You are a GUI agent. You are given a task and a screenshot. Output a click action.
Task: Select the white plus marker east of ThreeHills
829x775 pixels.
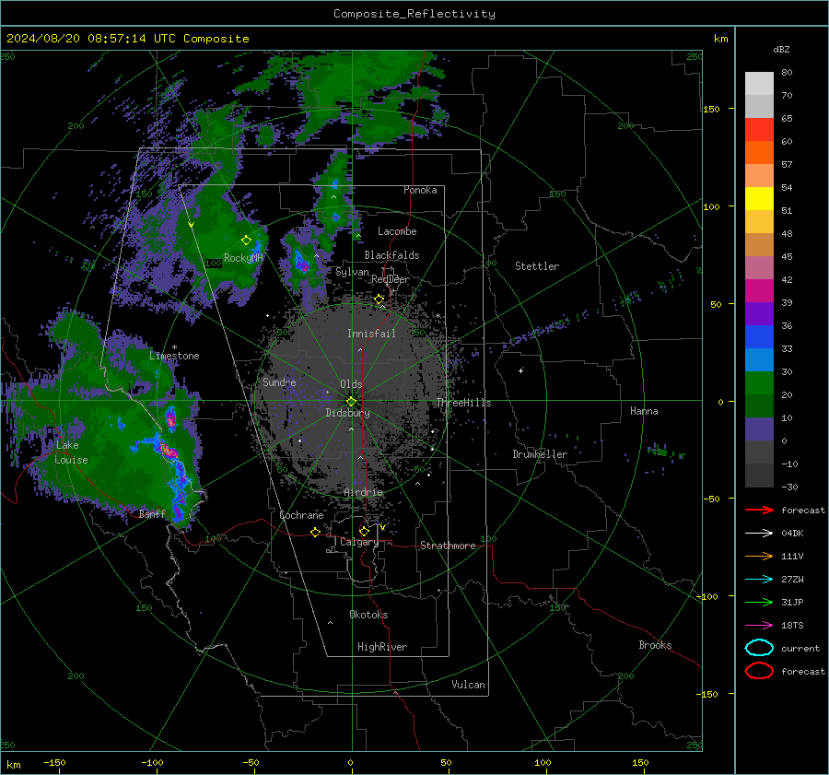click(x=520, y=370)
